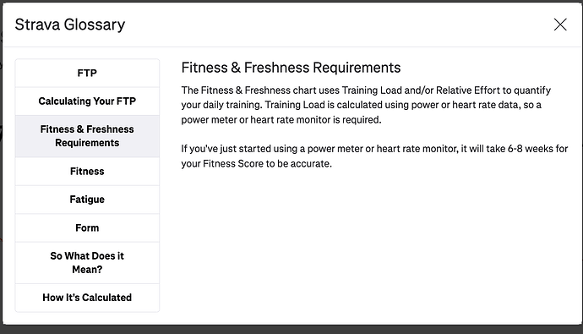Viewport: 583px width, 334px height.
Task: Click the dark backdrop beneath the dialog
Action: click(x=291, y=330)
